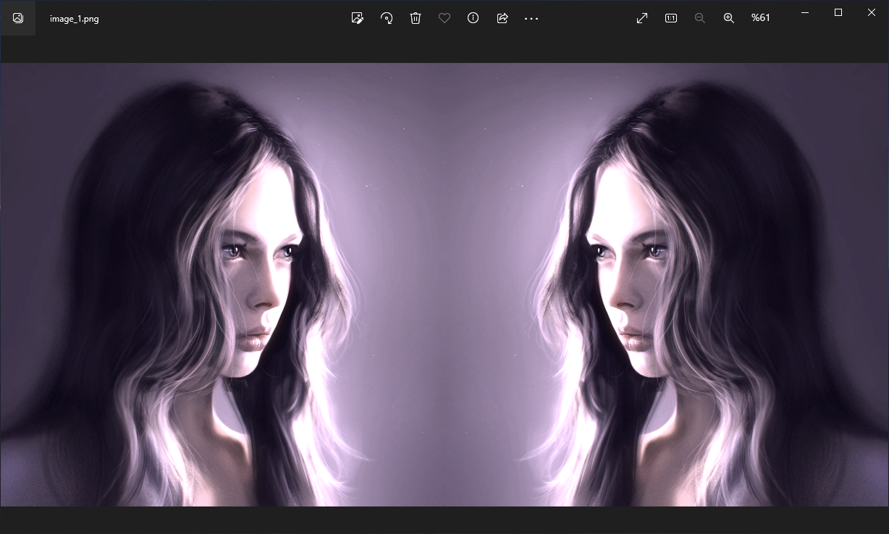Add image to favorites with heart icon
The image size is (889, 534).
click(x=444, y=18)
